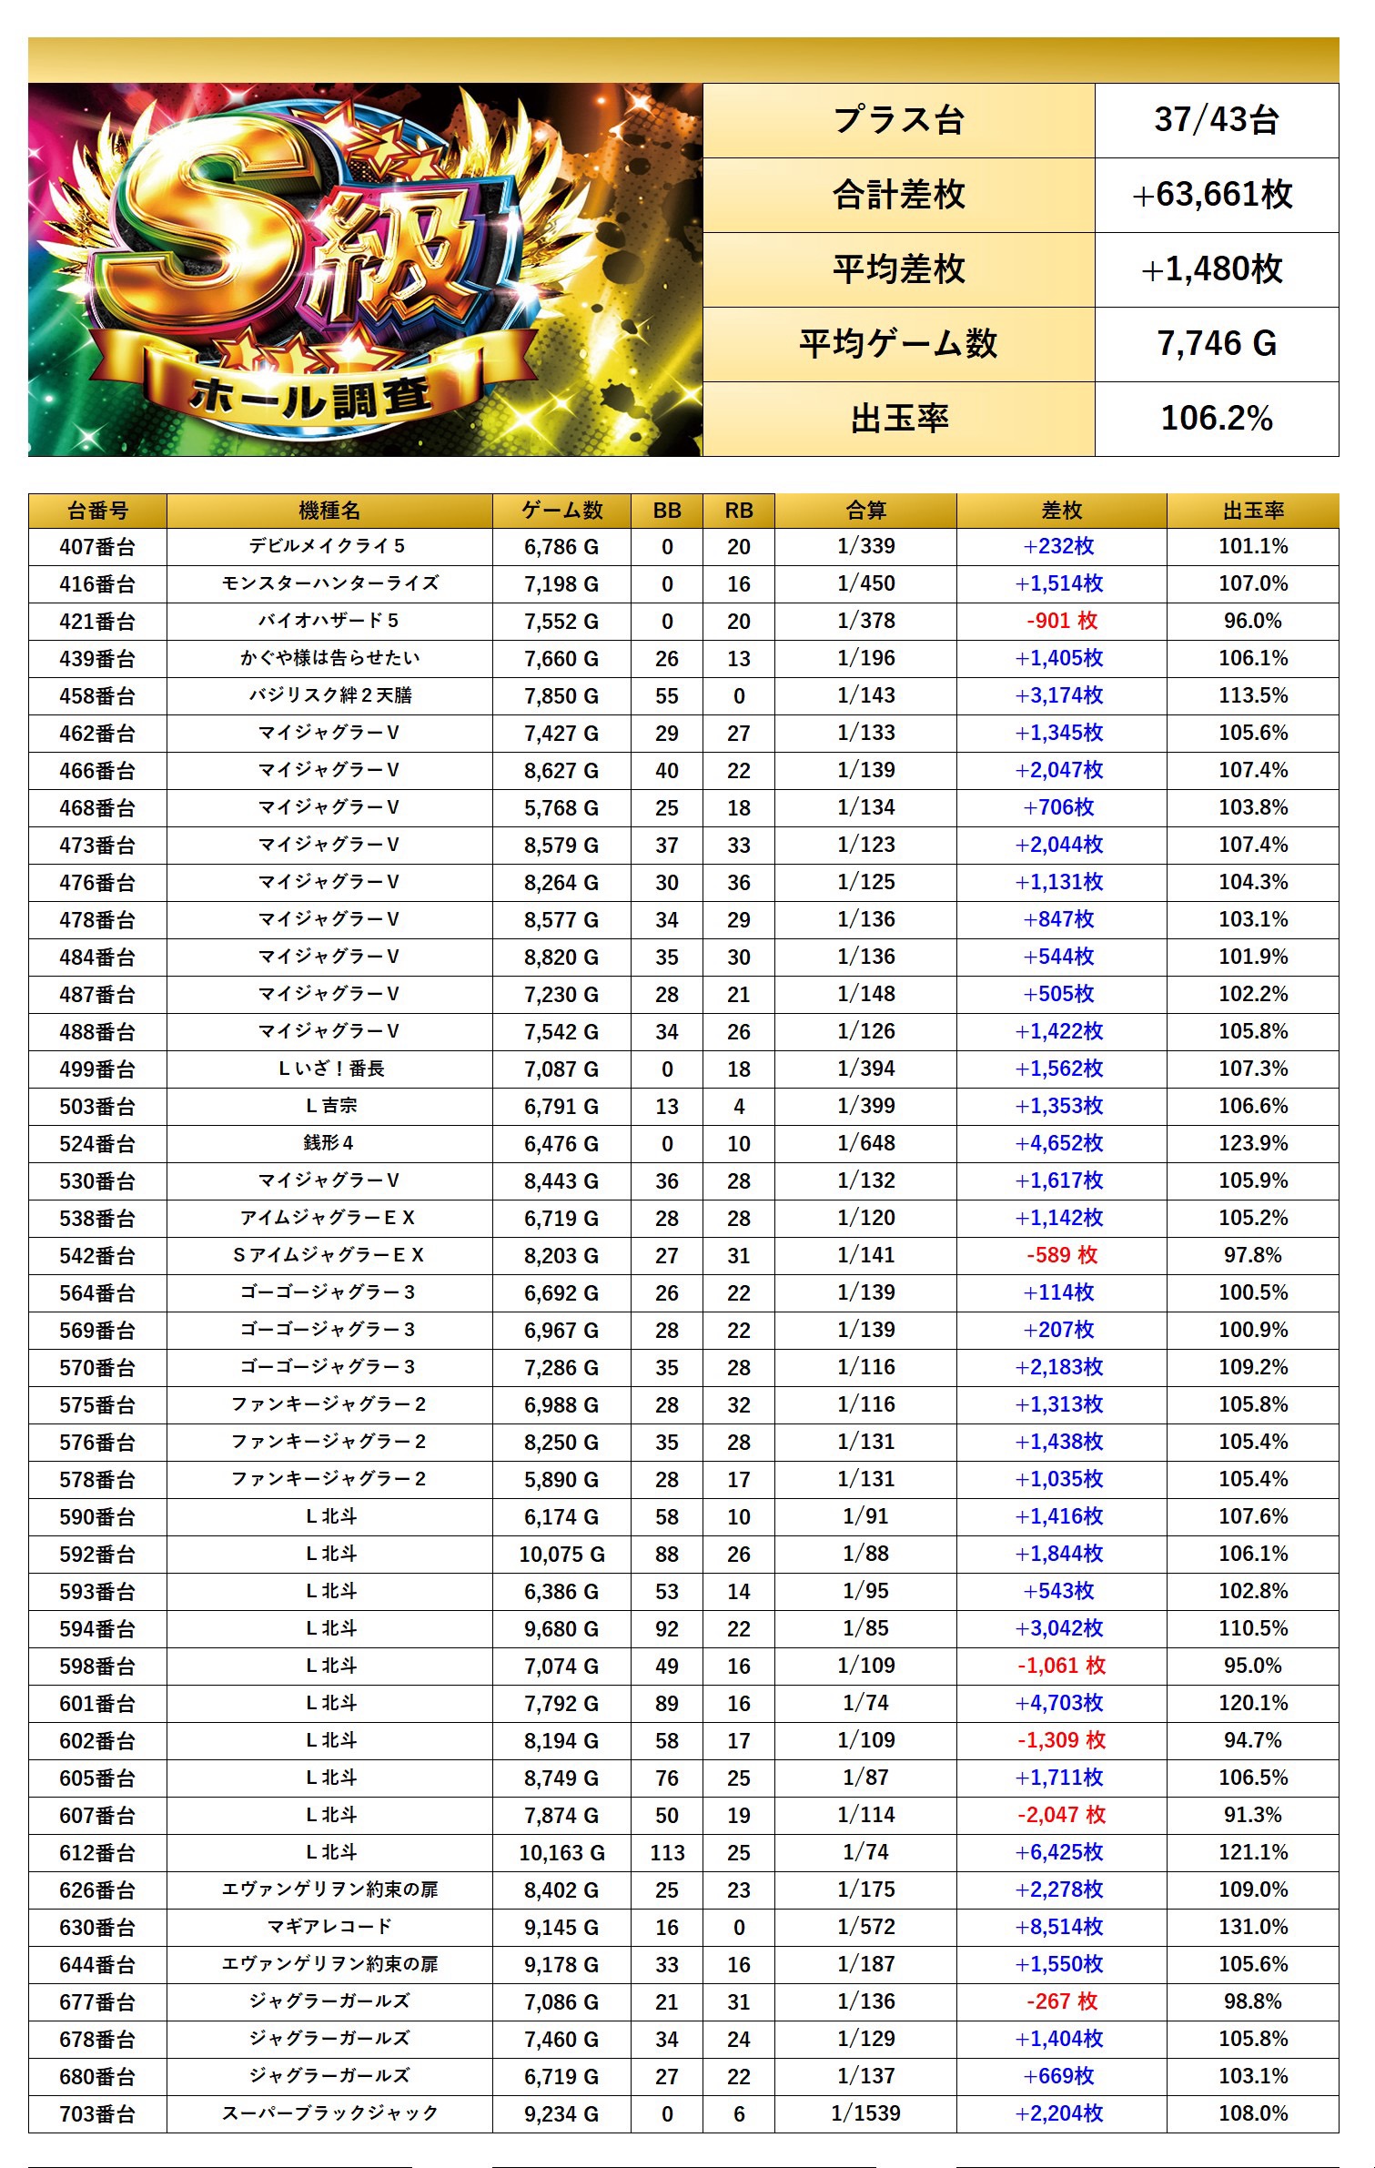This screenshot has height=2168, width=1375.
Task: Click the Ｌいざ！番長 machine name
Action: 329,1069
